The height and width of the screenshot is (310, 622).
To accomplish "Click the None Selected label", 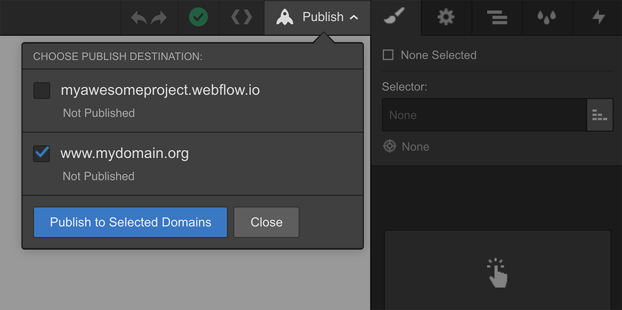I will (438, 55).
